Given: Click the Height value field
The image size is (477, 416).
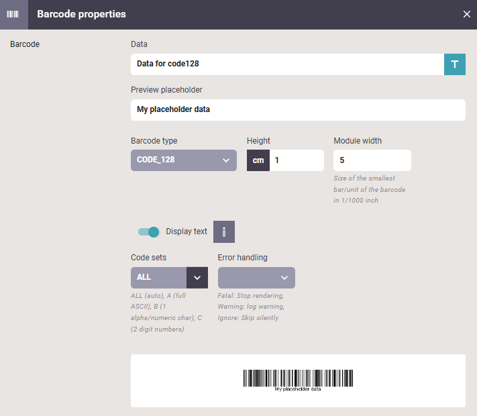Looking at the screenshot, I should (297, 160).
